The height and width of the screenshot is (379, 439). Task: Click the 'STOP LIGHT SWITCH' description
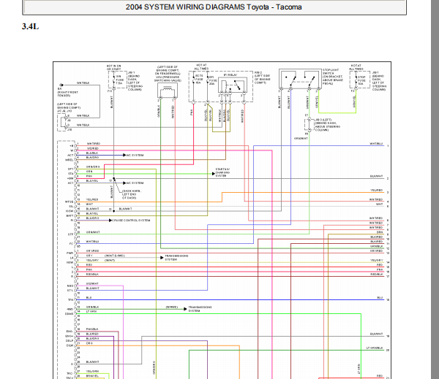tap(333, 77)
